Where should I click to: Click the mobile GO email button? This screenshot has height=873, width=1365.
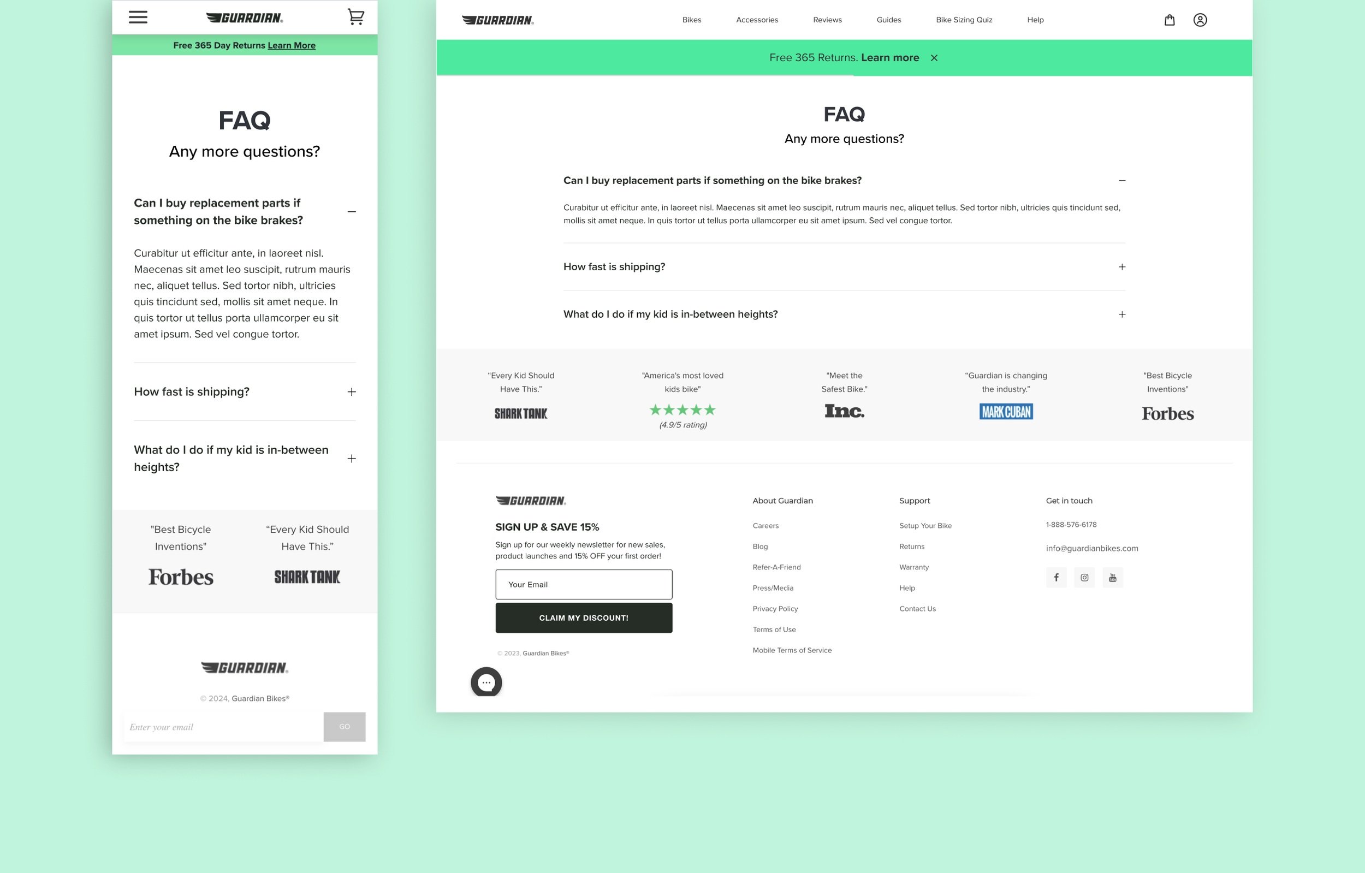pos(344,726)
